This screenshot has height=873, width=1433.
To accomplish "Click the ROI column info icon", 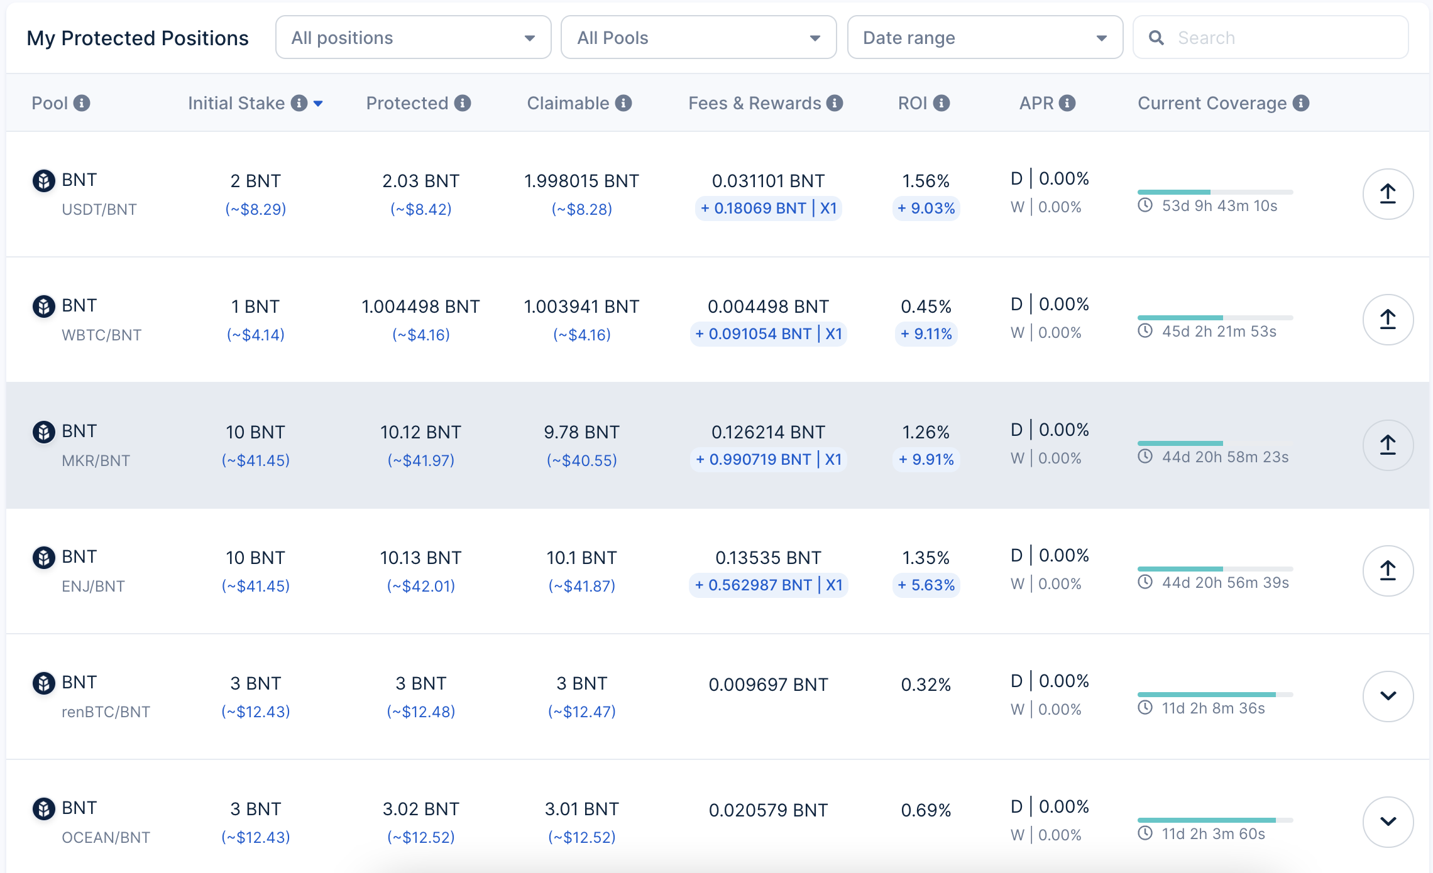I will tap(941, 102).
